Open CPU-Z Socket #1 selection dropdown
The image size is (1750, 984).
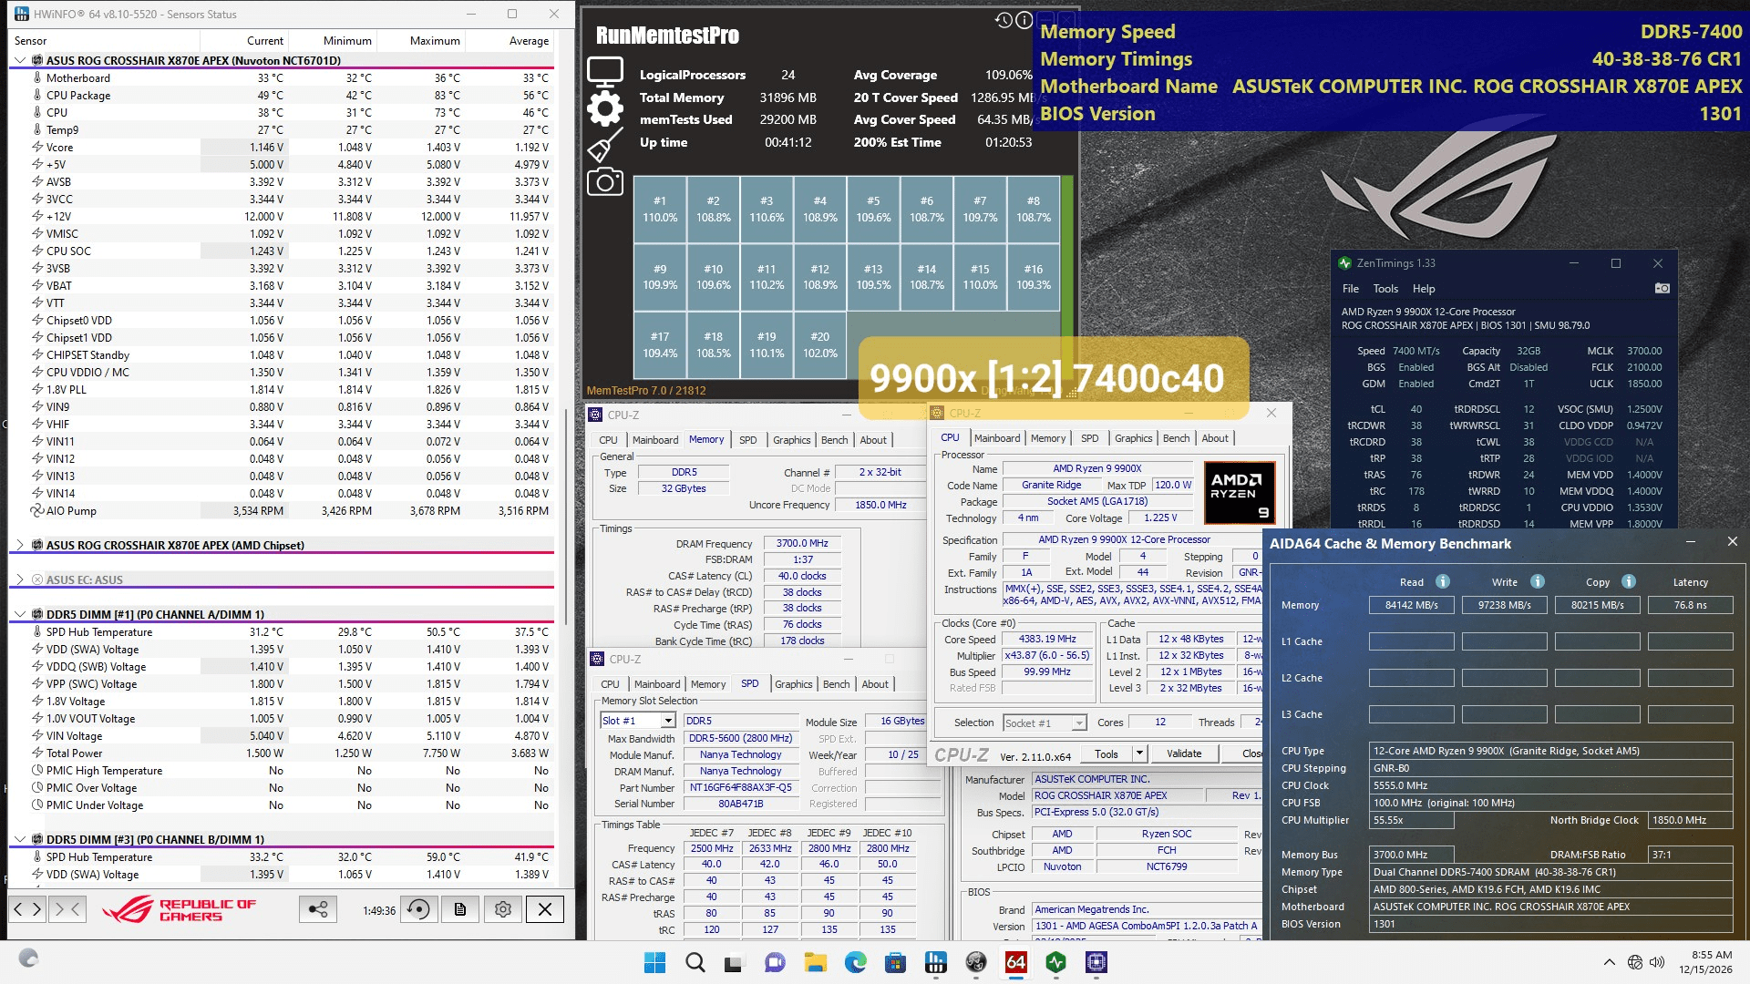[x=1079, y=723]
